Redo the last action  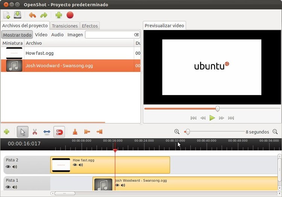44,15
